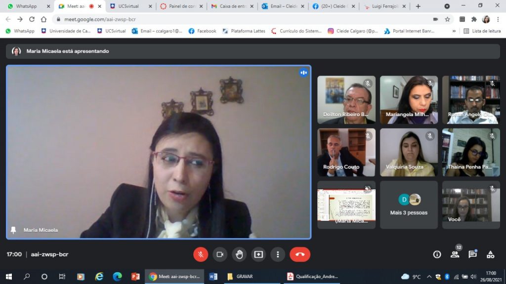Bookmark this page with star icon

point(447,19)
